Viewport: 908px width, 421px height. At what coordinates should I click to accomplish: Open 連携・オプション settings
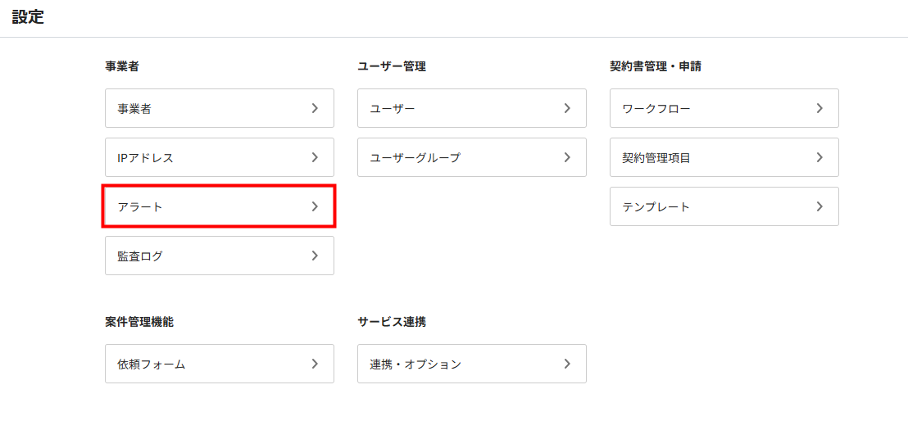tap(472, 364)
